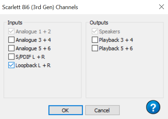This screenshot has width=168, height=119.
Task: Click the 'Loopback L + R' label text
Action: tap(33, 65)
